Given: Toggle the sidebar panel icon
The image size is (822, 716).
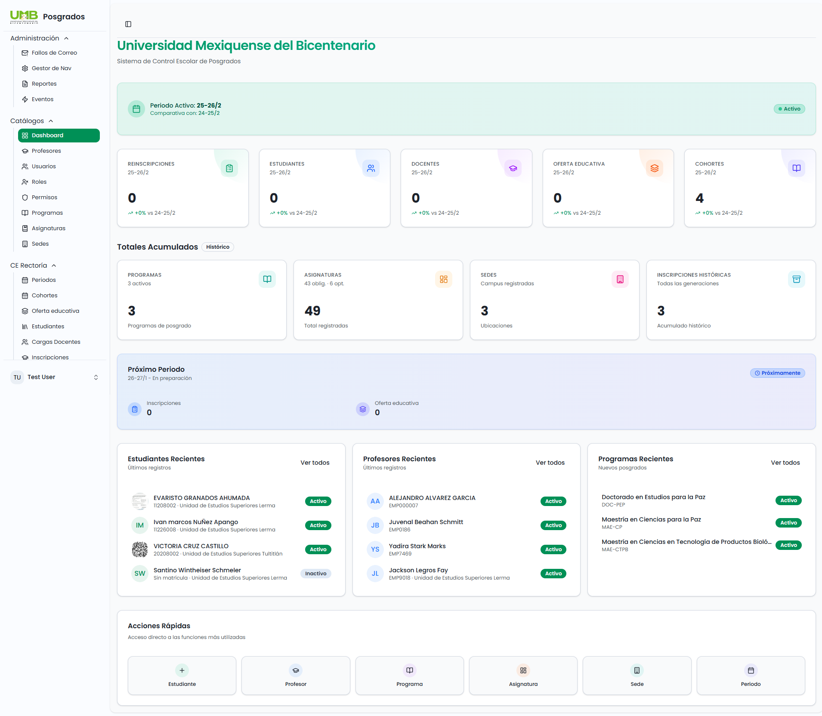Looking at the screenshot, I should pyautogui.click(x=128, y=24).
